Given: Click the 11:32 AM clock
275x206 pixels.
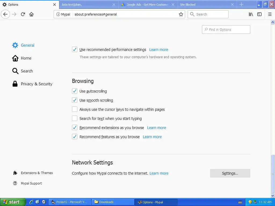Looking at the screenshot, I should point(265,202).
